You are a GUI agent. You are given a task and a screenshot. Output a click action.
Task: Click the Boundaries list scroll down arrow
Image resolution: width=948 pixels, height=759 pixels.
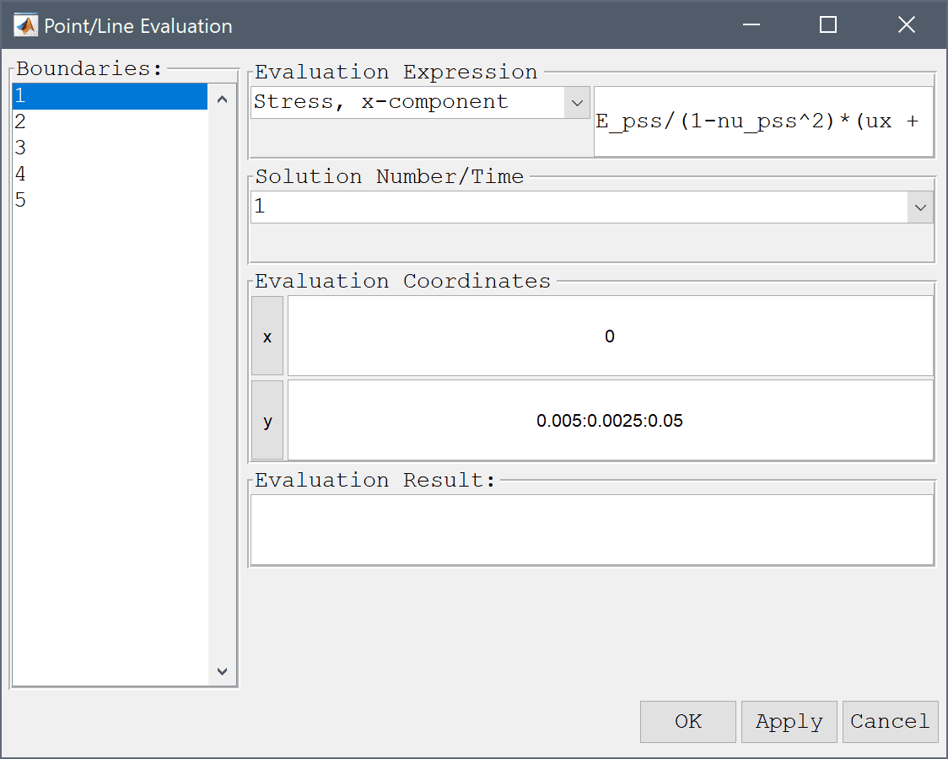(x=222, y=671)
